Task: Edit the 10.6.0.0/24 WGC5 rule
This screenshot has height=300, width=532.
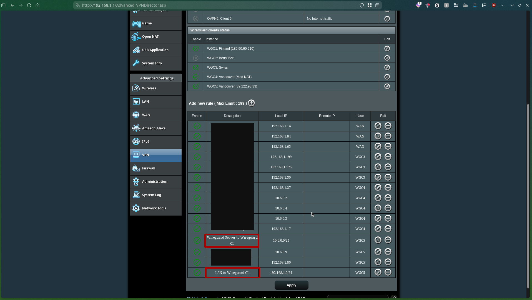Action: pos(378,240)
